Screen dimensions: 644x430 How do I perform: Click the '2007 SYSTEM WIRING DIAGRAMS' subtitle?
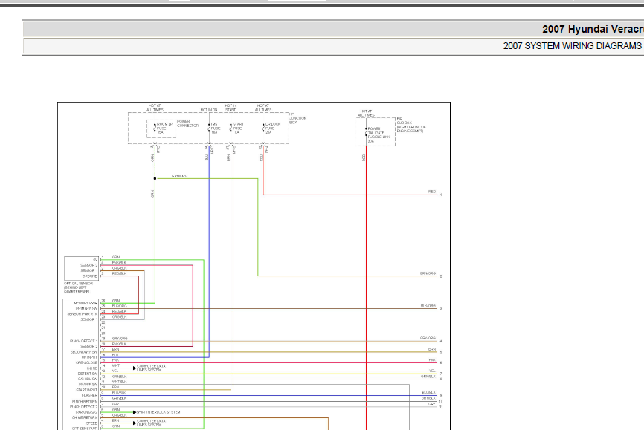point(573,46)
